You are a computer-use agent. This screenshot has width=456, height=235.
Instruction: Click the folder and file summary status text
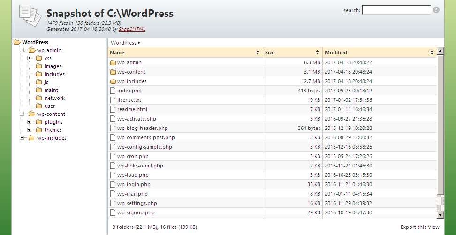click(x=155, y=227)
